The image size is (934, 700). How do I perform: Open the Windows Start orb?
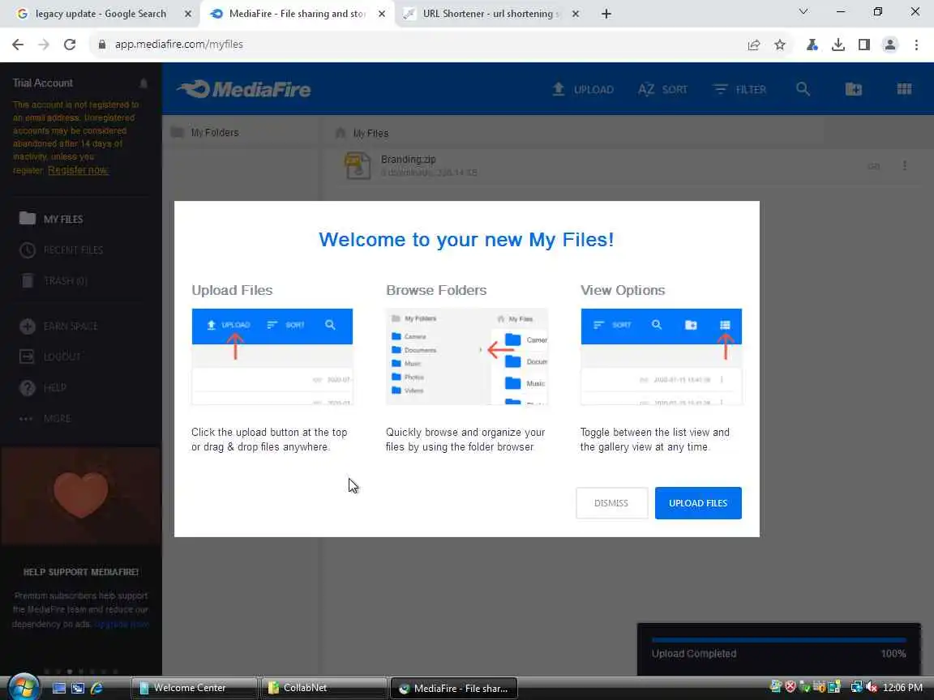[24, 688]
